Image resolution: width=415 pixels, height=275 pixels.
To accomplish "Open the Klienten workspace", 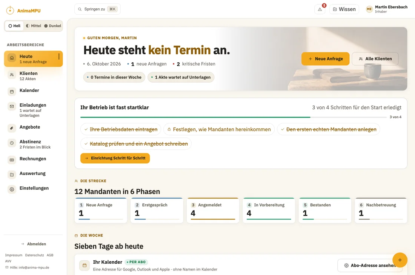I will click(x=33, y=76).
